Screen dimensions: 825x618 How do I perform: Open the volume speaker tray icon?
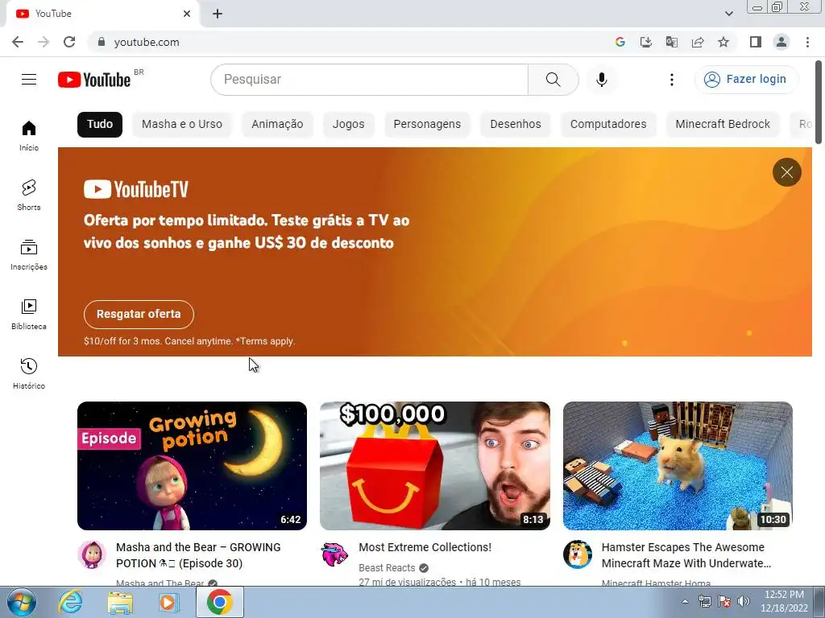744,601
